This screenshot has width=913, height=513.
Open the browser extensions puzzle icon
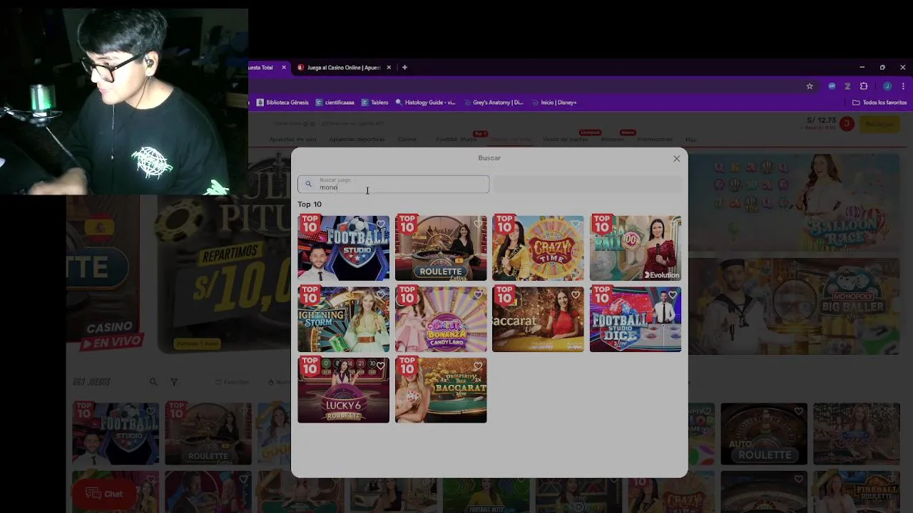[864, 86]
